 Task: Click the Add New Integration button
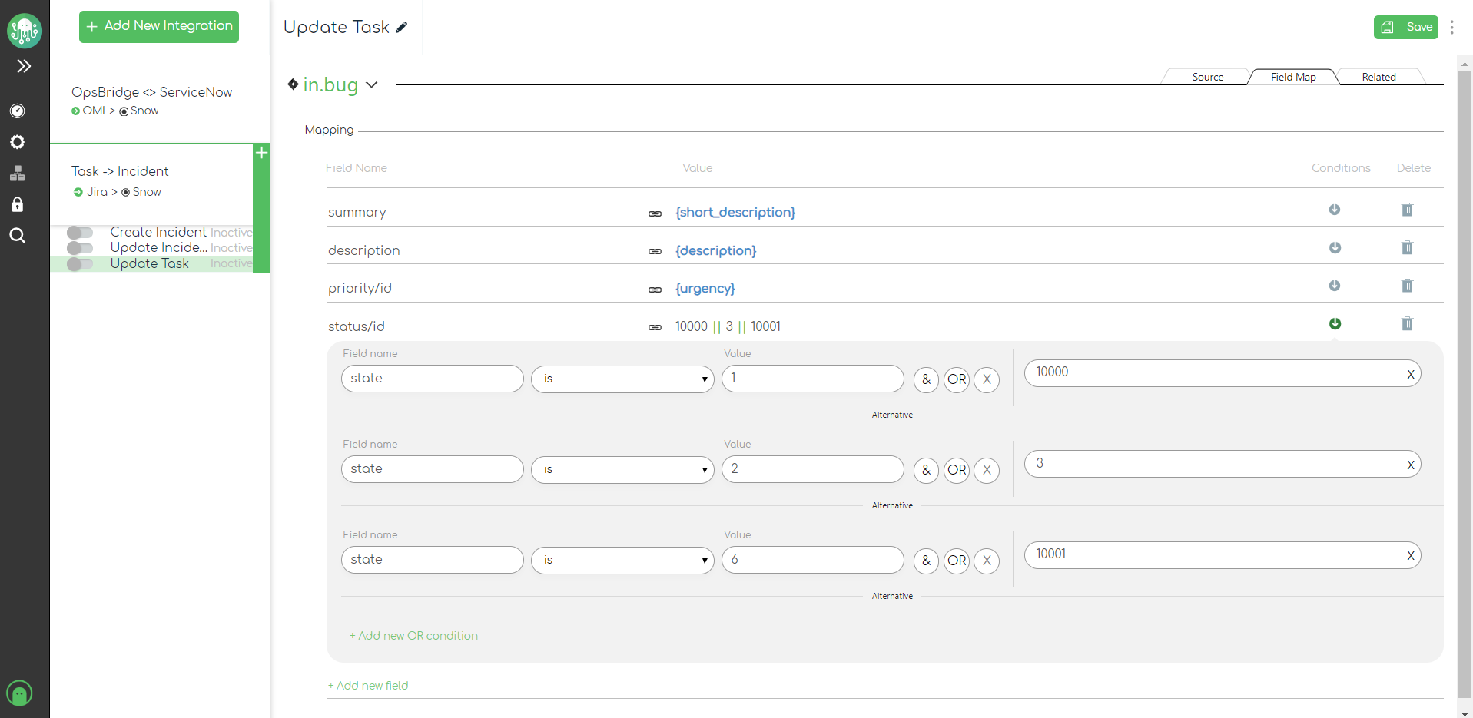point(159,26)
